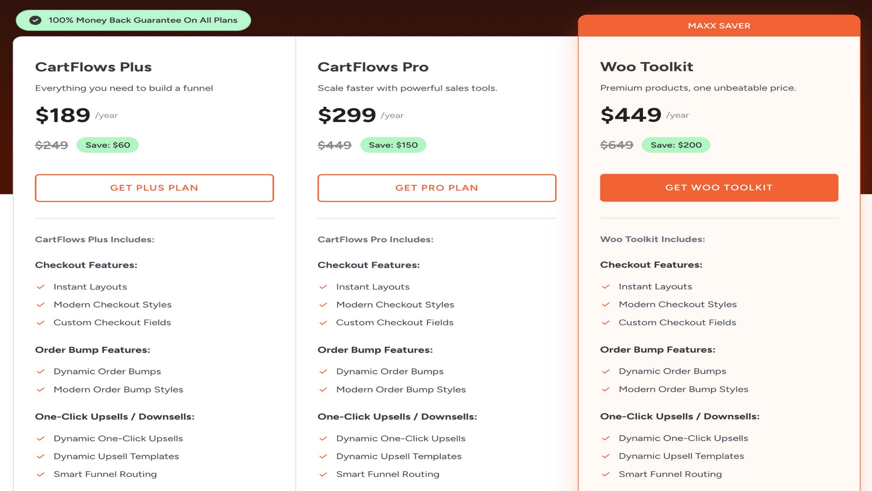Select the CartFlows Pro card heading
The width and height of the screenshot is (872, 491).
[373, 66]
